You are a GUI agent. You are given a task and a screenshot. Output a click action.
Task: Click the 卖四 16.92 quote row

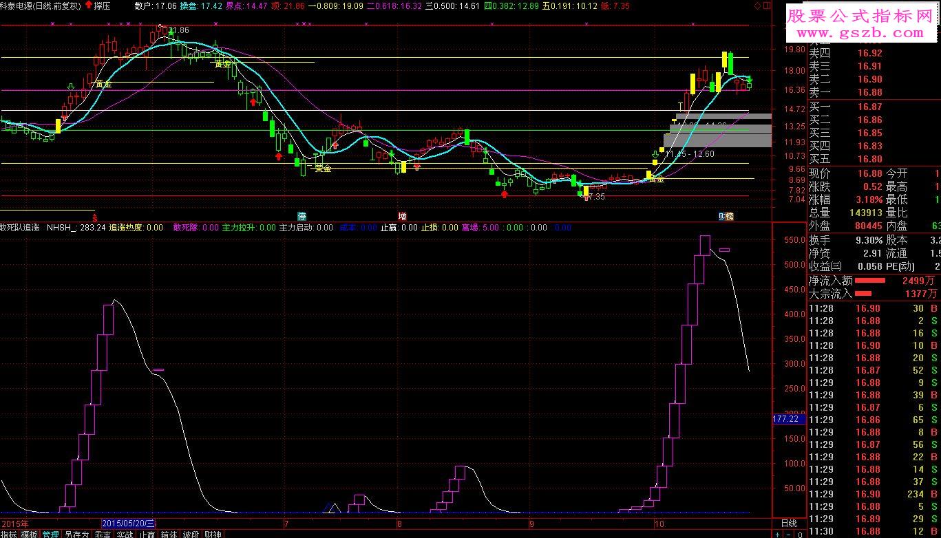[x=874, y=54]
